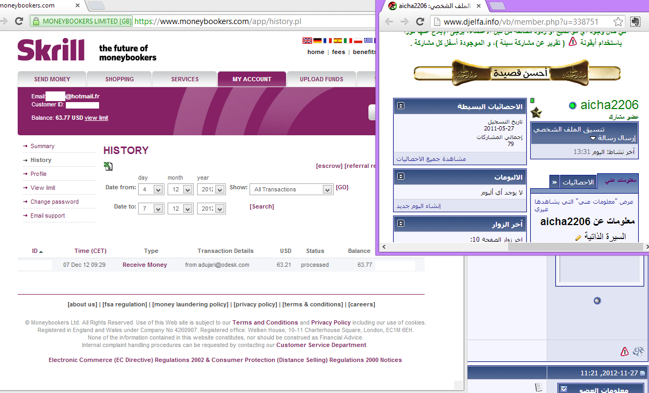Select the Spanish flag on Skrill
Image resolution: width=649 pixels, height=393 pixels.
click(x=338, y=41)
